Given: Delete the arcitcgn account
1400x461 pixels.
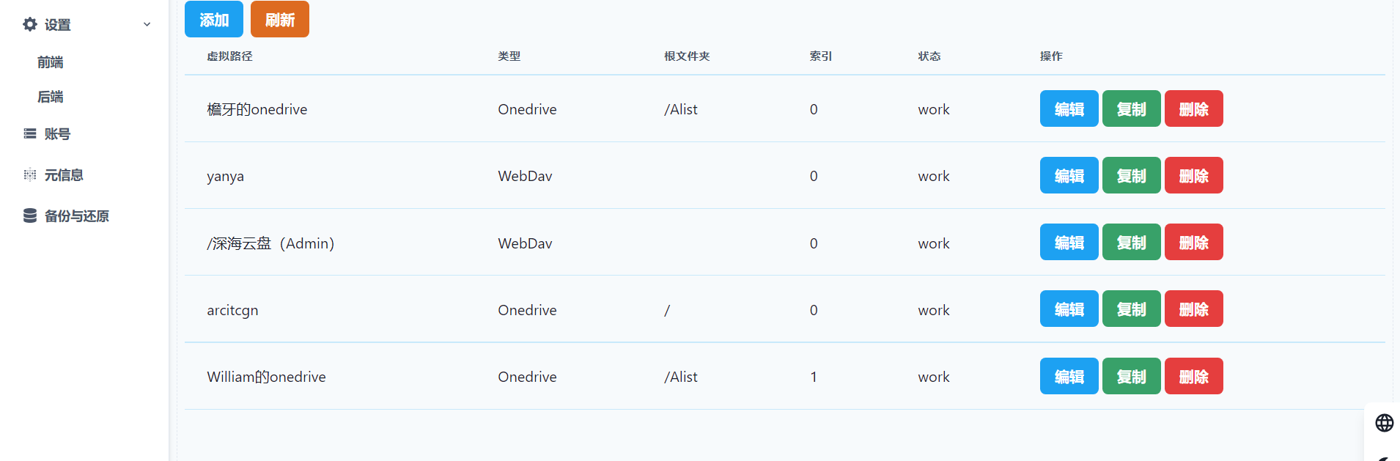Looking at the screenshot, I should tap(1193, 309).
